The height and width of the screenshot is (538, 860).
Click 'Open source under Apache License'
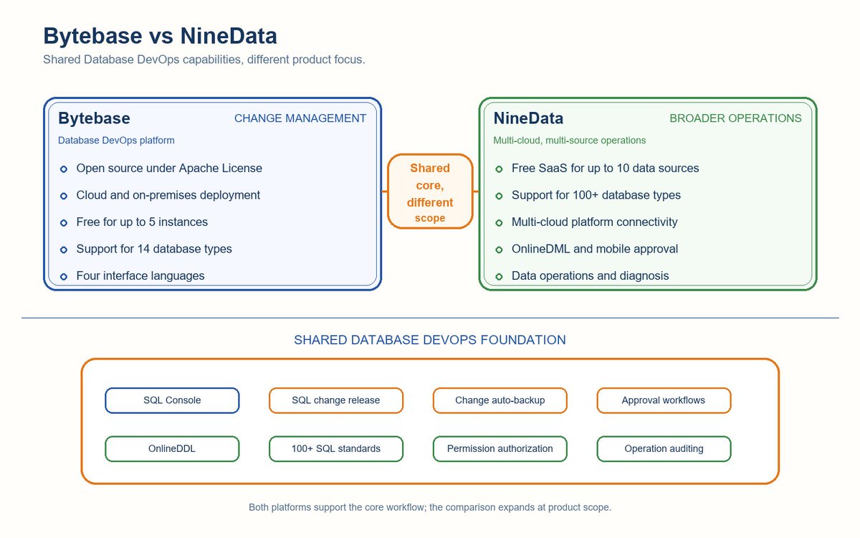pos(169,169)
